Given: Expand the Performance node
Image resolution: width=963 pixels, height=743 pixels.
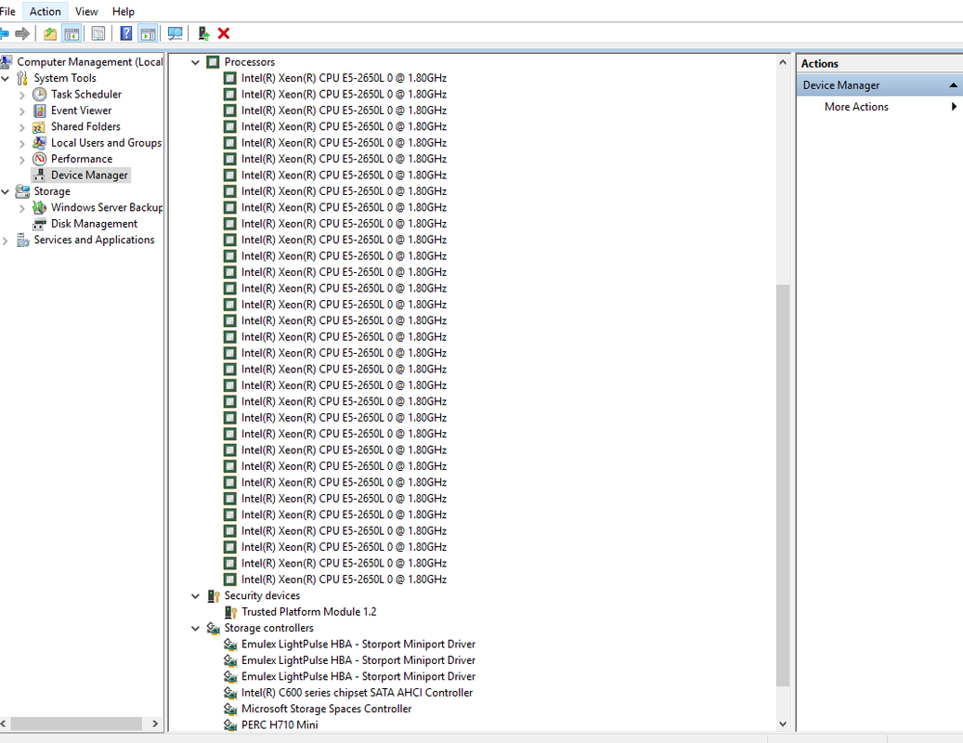Looking at the screenshot, I should pyautogui.click(x=22, y=160).
